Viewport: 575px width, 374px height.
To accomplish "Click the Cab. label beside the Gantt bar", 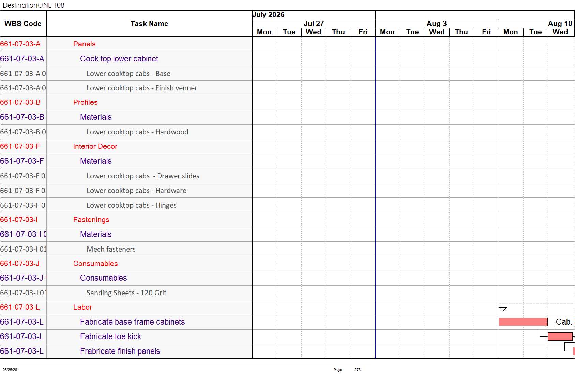I will 564,322.
